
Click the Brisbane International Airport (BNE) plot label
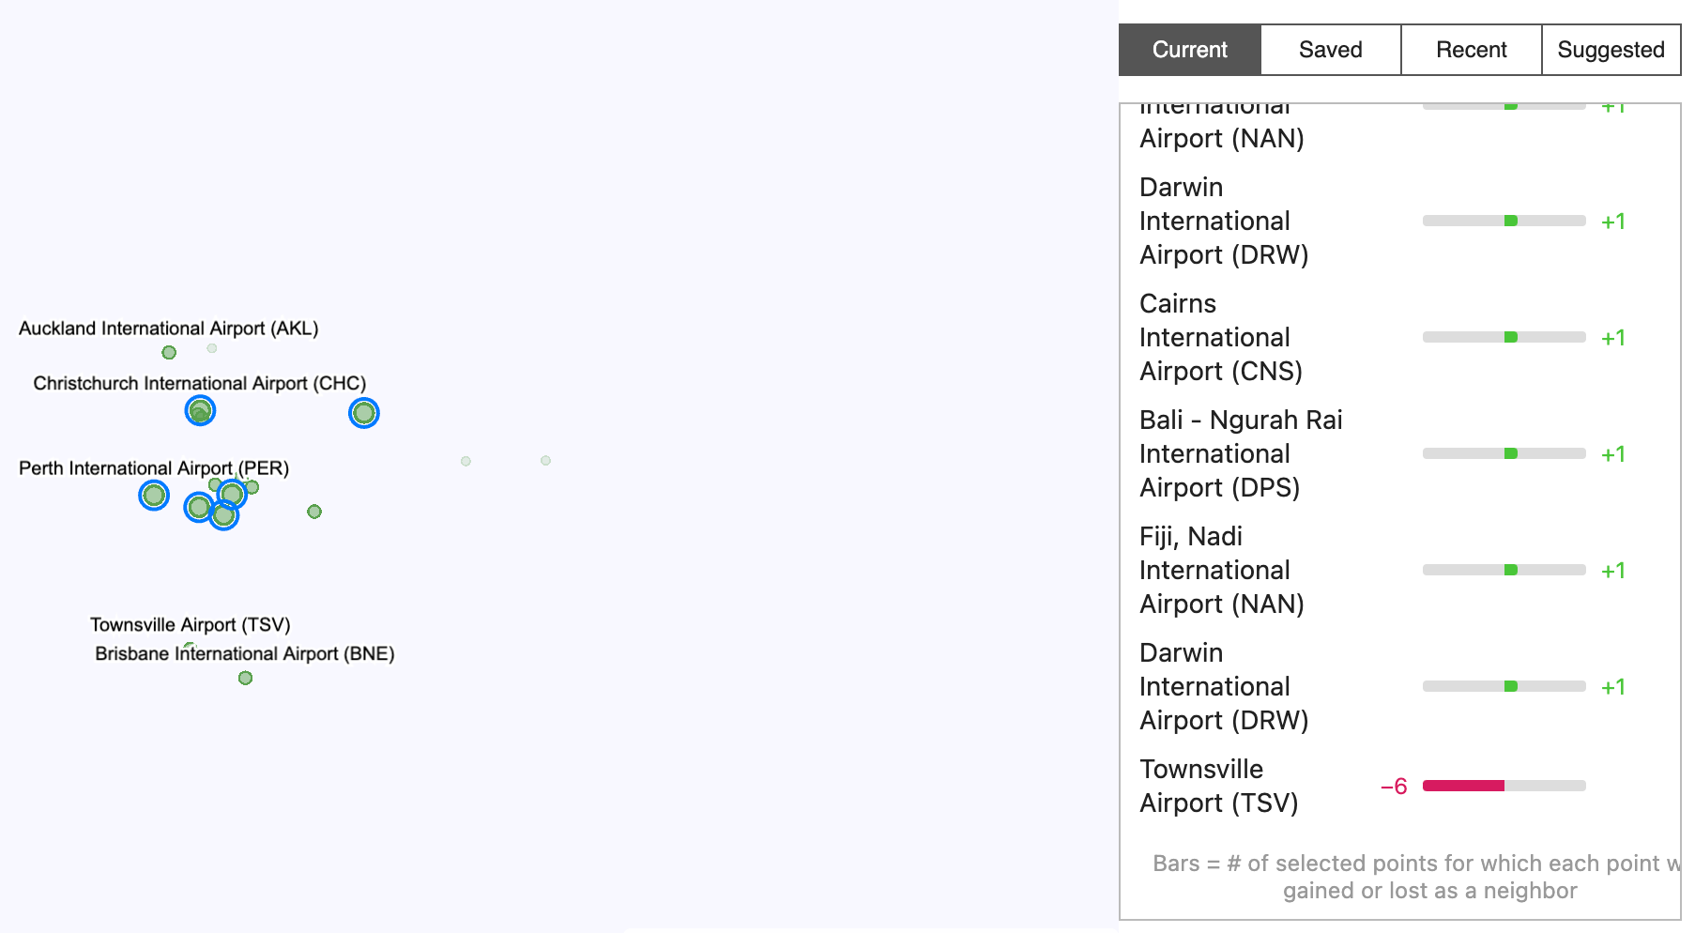[244, 654]
